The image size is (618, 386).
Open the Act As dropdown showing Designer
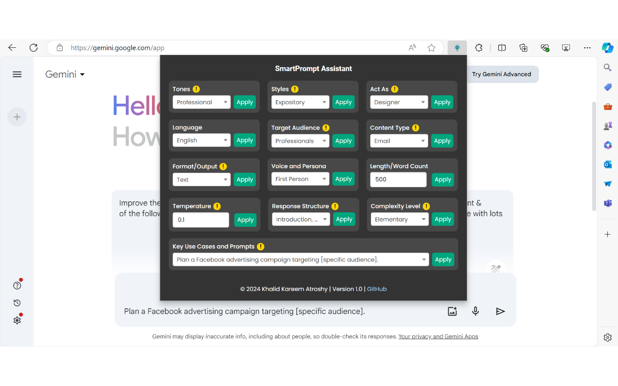(399, 102)
